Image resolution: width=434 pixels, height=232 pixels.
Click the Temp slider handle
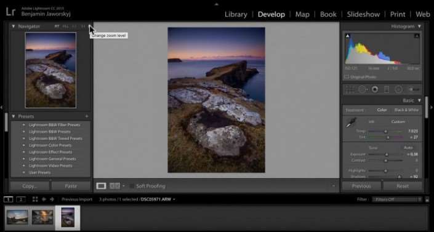[385, 132]
